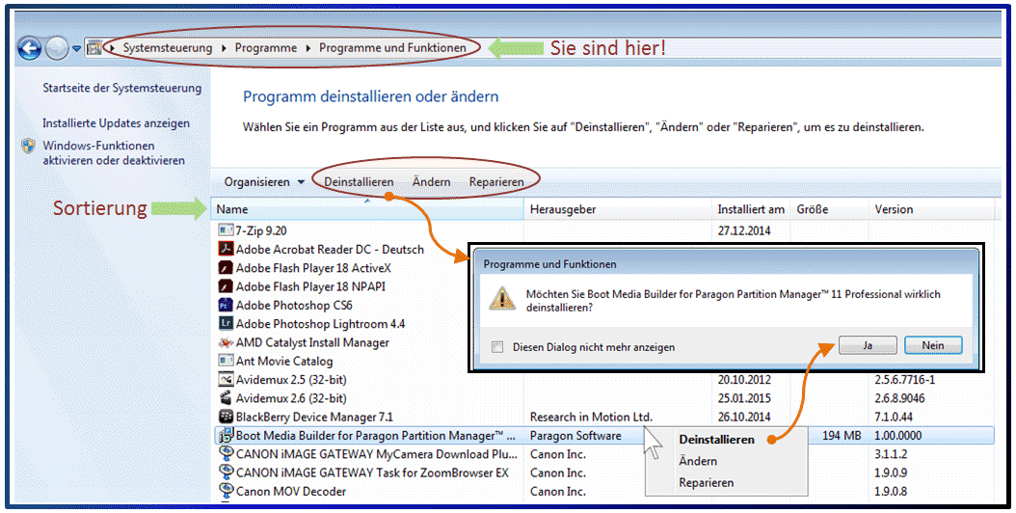The image size is (1016, 513).
Task: Expand the Programme breadcrumb arrow
Action: (309, 47)
